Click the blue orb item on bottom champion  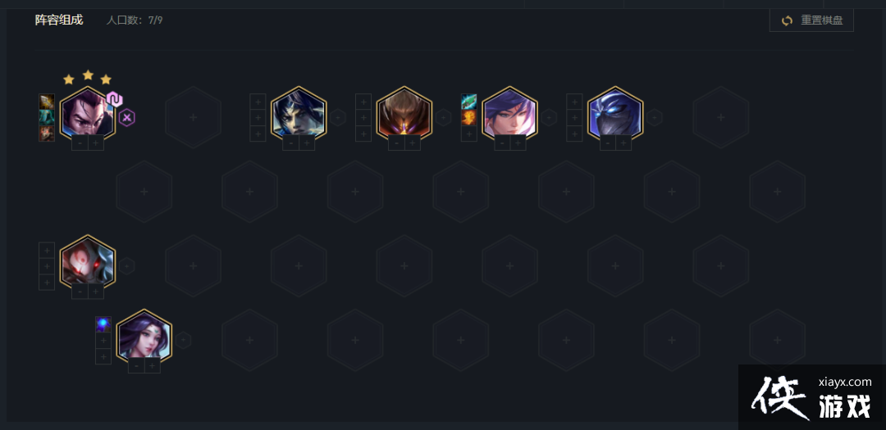103,324
